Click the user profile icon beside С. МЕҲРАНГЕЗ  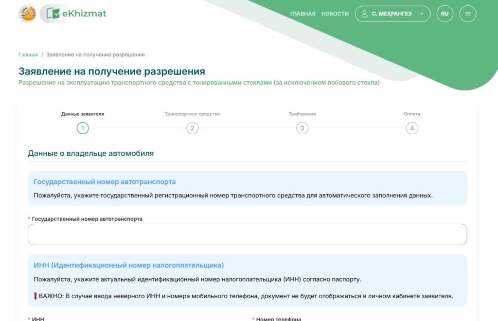pos(364,14)
